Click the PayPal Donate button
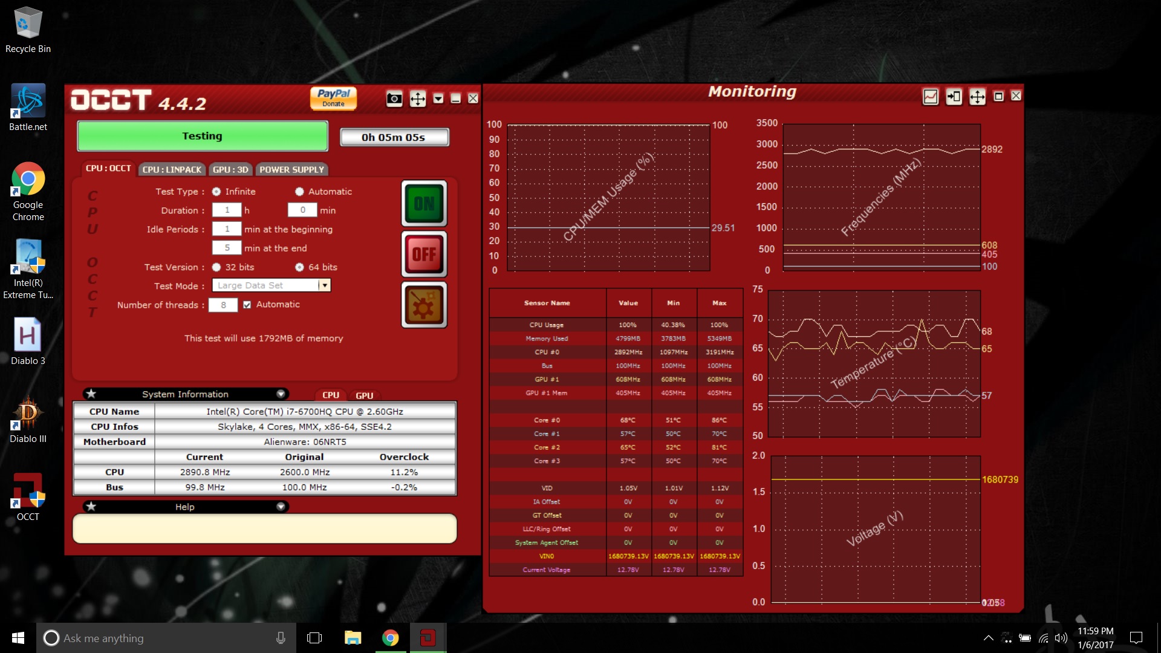The height and width of the screenshot is (653, 1161). coord(333,98)
